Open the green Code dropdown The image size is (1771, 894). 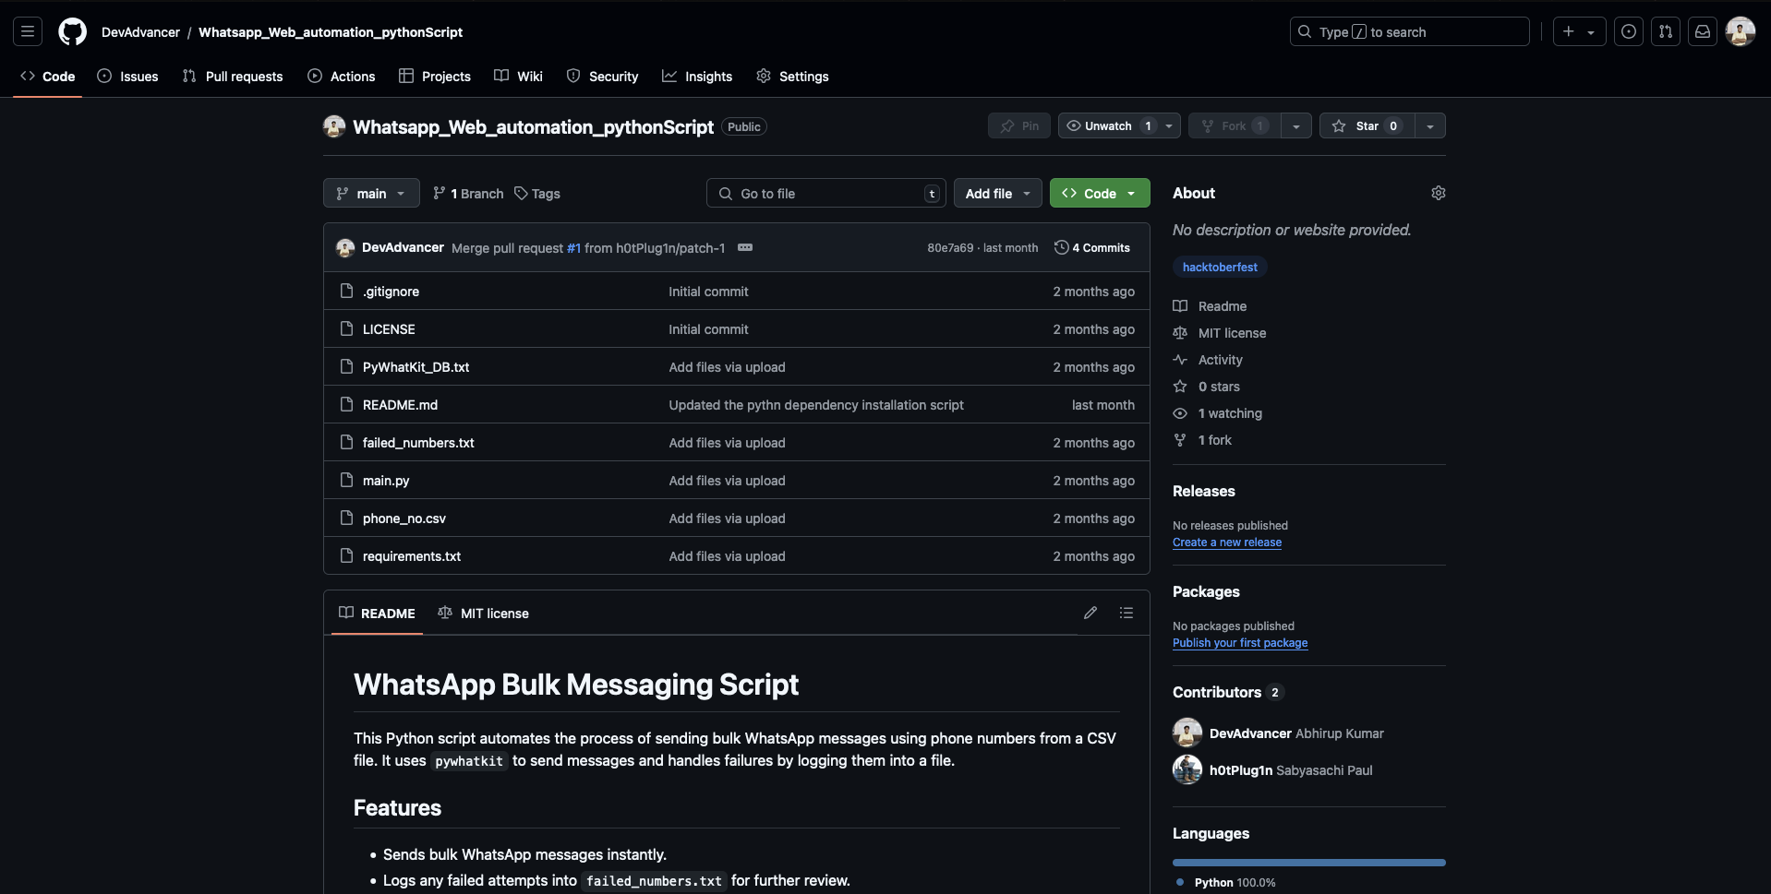coord(1100,193)
